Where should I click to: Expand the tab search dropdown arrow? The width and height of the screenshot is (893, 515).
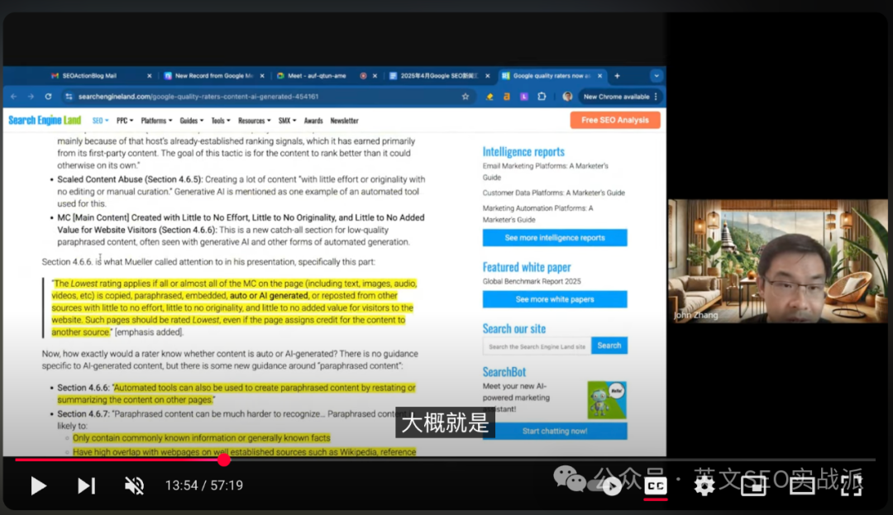(x=656, y=76)
